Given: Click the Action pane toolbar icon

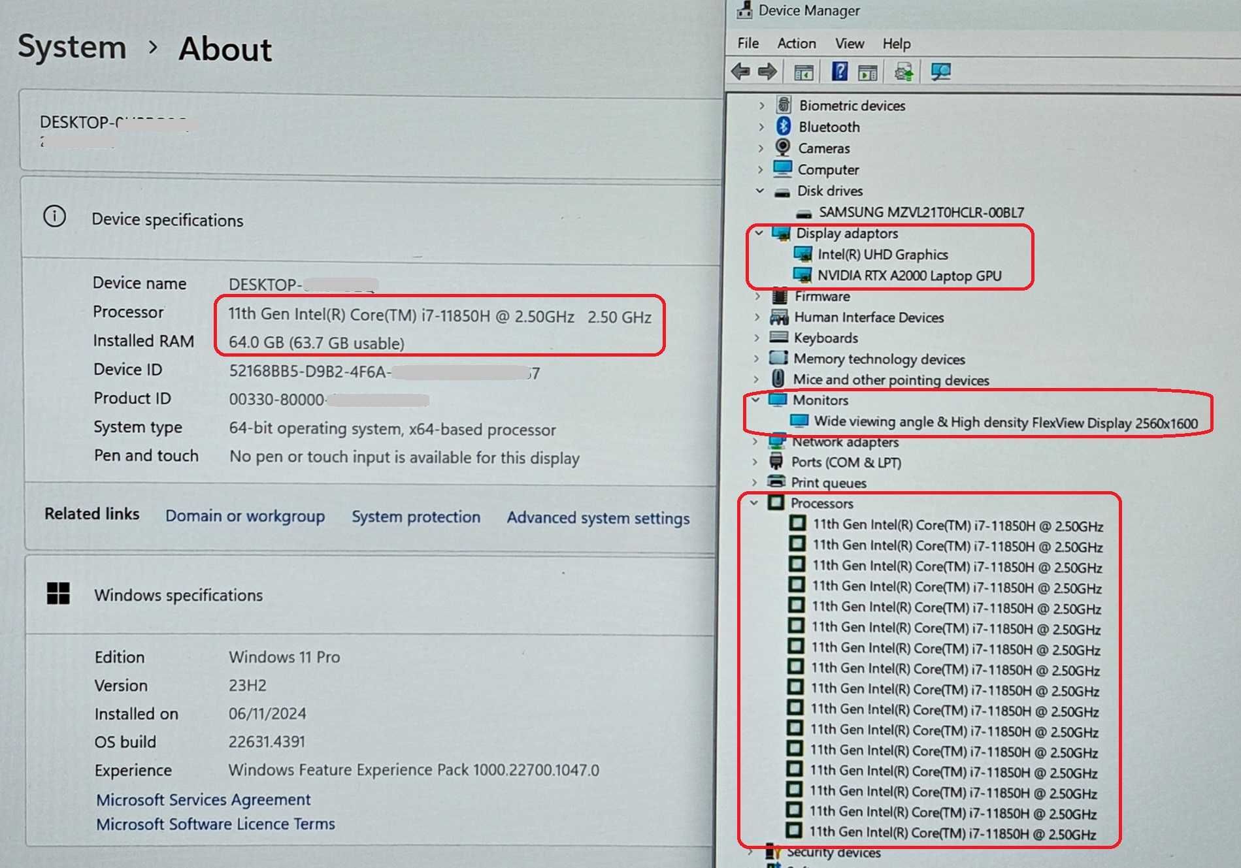Looking at the screenshot, I should coord(868,72).
